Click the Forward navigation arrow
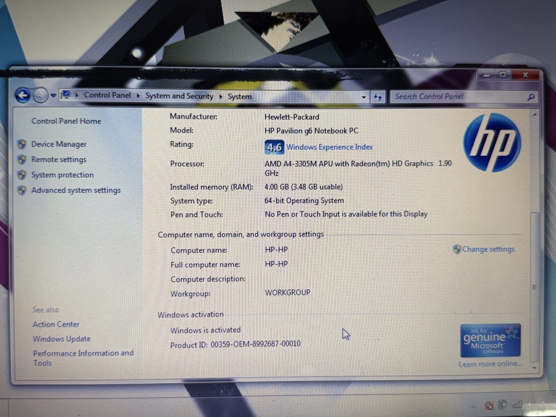This screenshot has width=556, height=417. [x=41, y=95]
